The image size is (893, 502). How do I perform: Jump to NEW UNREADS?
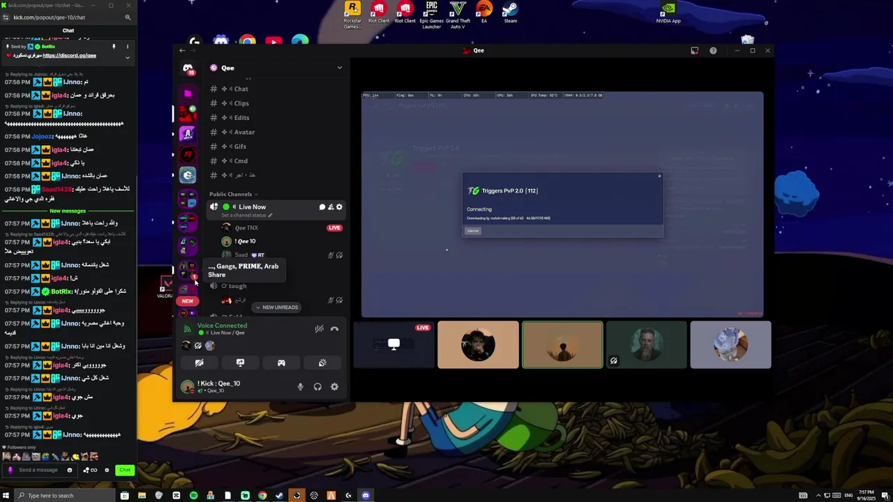click(x=277, y=307)
